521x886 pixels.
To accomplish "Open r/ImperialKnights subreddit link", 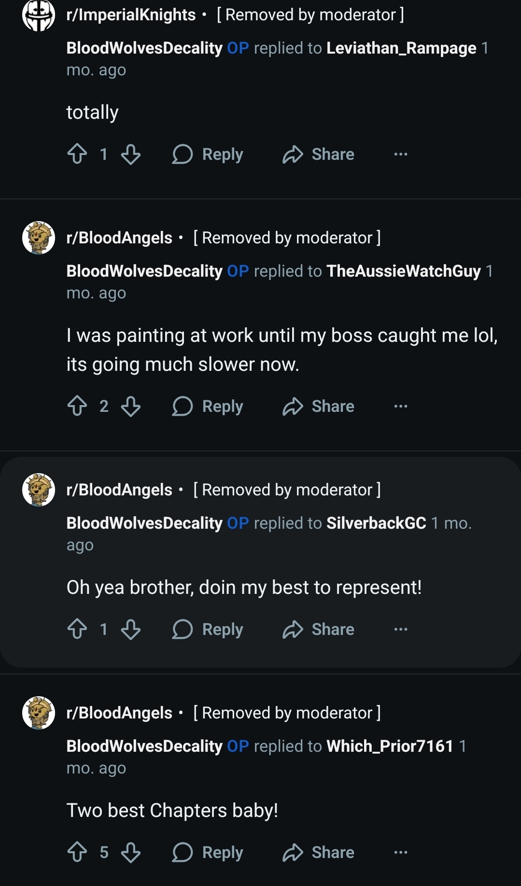I will [131, 15].
